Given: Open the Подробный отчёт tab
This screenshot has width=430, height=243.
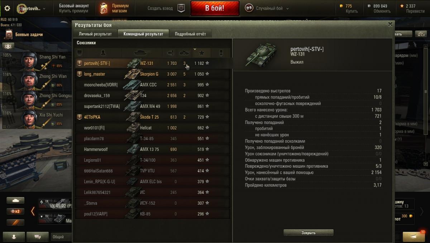Looking at the screenshot, I should 190,34.
